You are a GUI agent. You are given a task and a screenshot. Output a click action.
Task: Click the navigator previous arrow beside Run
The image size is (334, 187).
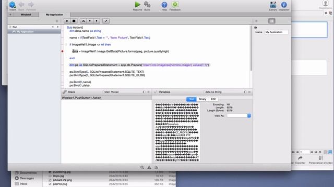53,27
